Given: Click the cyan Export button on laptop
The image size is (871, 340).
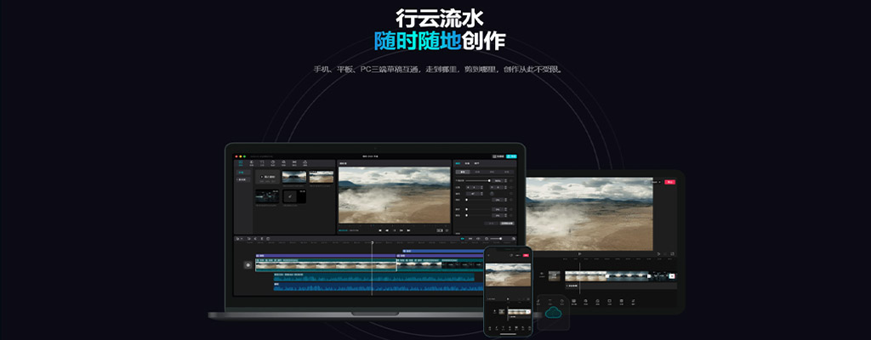Looking at the screenshot, I should (511, 156).
